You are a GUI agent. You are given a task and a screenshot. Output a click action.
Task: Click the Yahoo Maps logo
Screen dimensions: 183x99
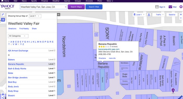coord(7,7)
